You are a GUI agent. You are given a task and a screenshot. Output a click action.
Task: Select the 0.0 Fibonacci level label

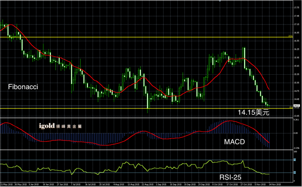[x=291, y=107]
